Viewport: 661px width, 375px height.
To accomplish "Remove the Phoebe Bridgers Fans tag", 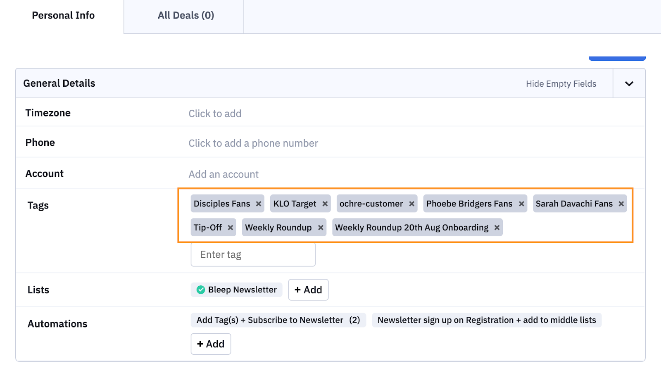I will 521,204.
